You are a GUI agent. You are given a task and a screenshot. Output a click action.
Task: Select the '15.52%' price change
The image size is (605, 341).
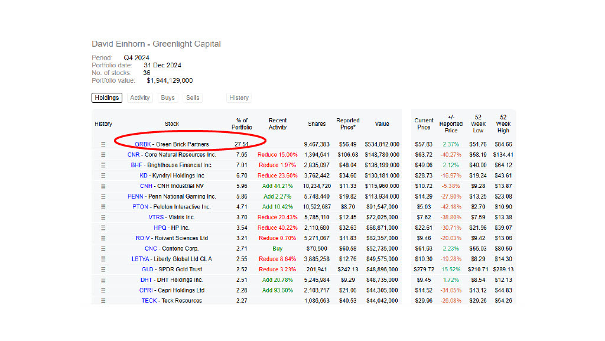pyautogui.click(x=451, y=269)
